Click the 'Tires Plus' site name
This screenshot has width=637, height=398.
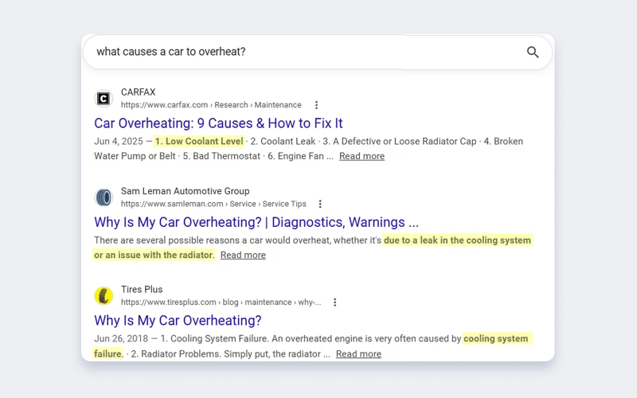click(x=142, y=290)
